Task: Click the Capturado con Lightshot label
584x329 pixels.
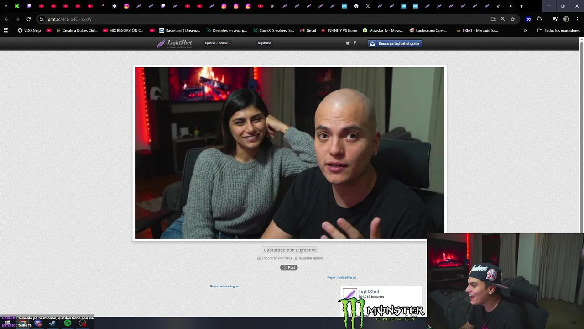Action: click(290, 250)
